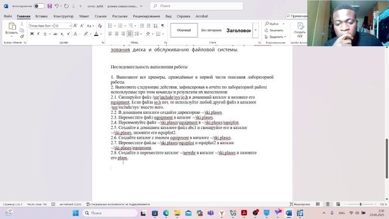Viewport: 389px width, 219px height.
Task: Switch to read mode view icon
Action: pos(318,204)
